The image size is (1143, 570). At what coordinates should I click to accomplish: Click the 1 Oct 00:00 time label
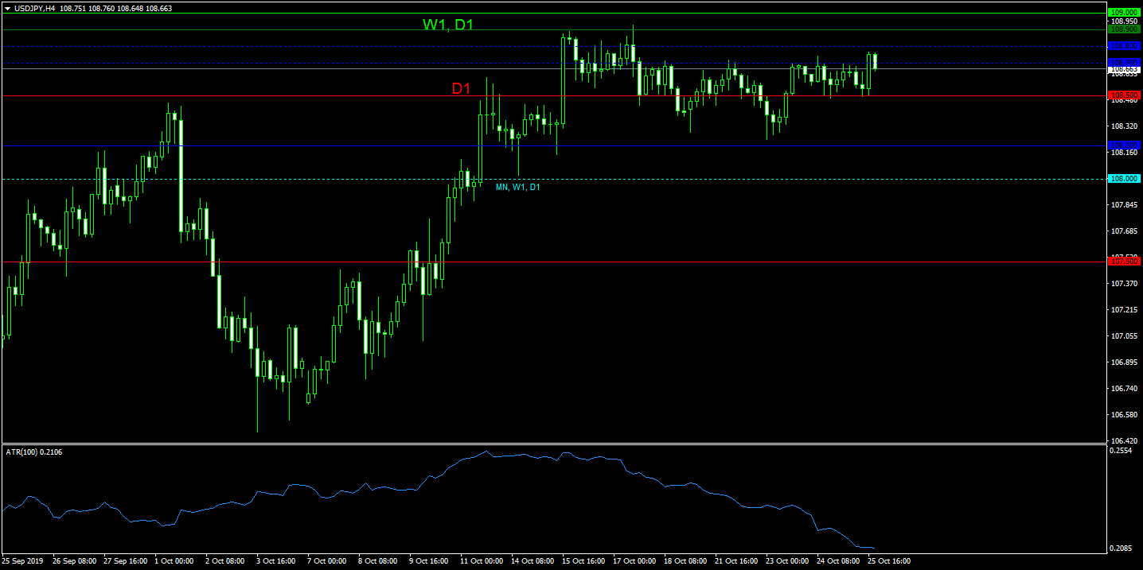(x=174, y=561)
